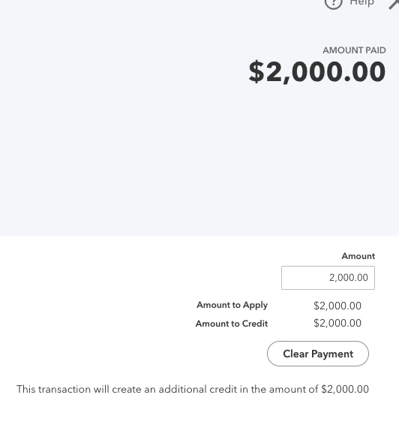Close the payment window with the X icon

tap(394, 4)
